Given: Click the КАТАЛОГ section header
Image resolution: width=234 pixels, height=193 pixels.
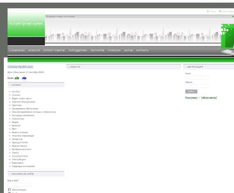Looking at the screenshot, I should click(36, 85).
